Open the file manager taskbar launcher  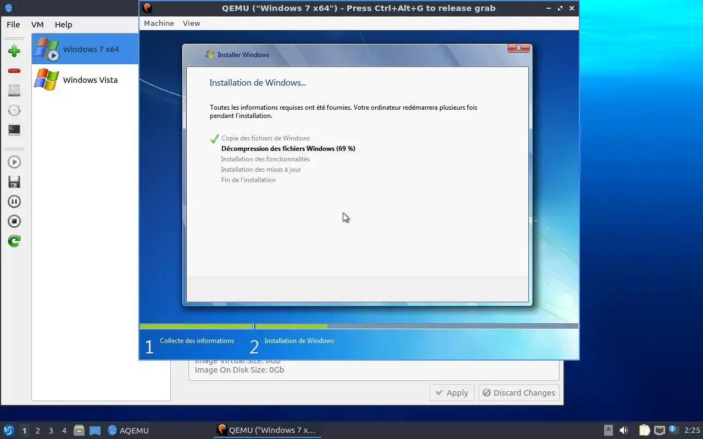(x=79, y=431)
